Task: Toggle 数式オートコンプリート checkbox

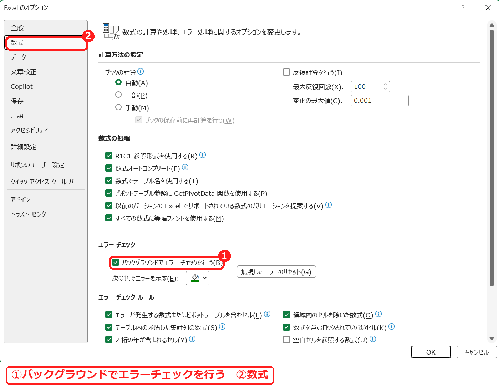Action: point(109,168)
